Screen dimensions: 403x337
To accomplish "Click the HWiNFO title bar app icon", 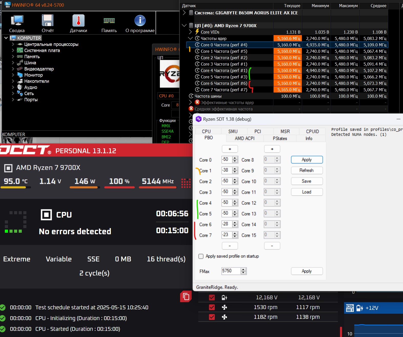I will (x=8, y=5).
